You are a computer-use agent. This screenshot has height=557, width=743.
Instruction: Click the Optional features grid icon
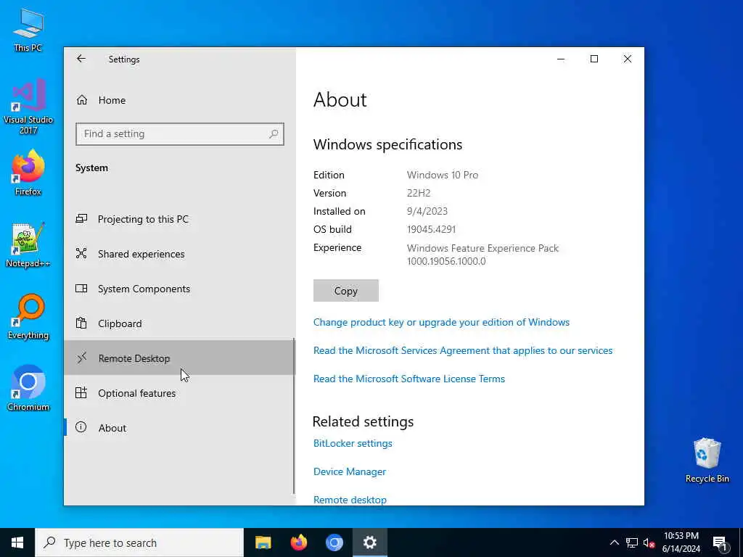(81, 392)
